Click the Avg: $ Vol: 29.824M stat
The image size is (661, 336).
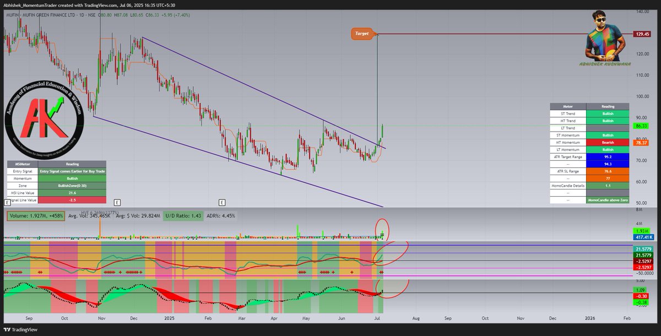click(x=139, y=216)
